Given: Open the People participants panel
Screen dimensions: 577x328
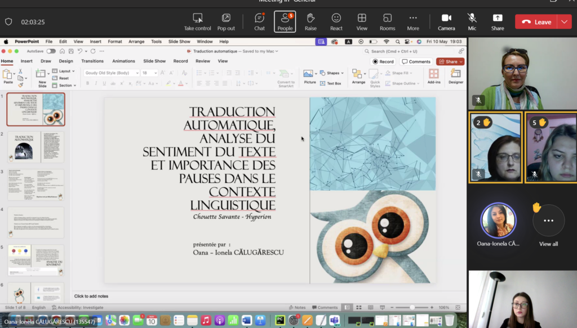Looking at the screenshot, I should [285, 21].
